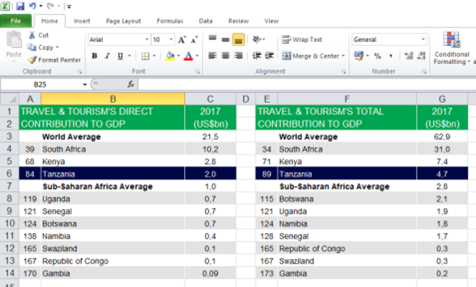The height and width of the screenshot is (287, 476).
Task: Click the Cut scissors icon
Action: [x=32, y=35]
